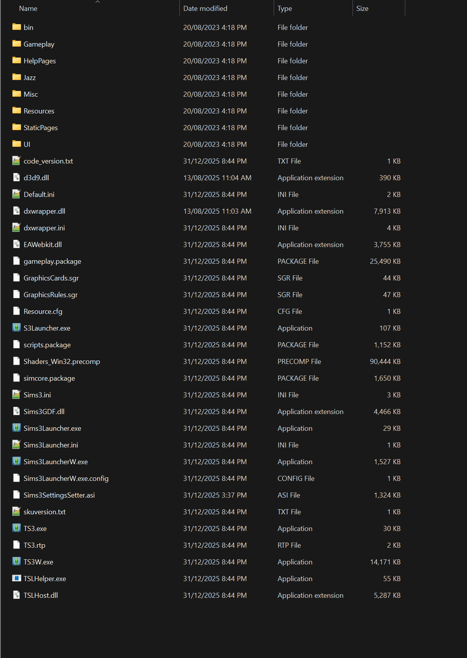The width and height of the screenshot is (467, 658).
Task: Click the file name GraphicsRules.sgr
Action: point(50,295)
